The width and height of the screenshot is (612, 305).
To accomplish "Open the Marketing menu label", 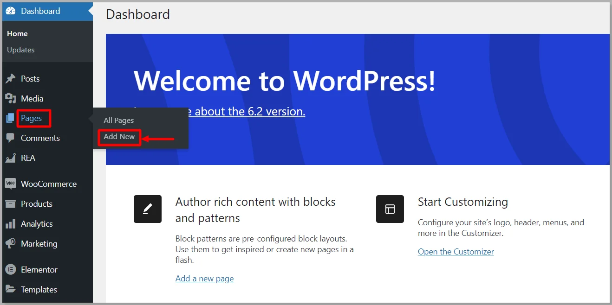I will click(x=39, y=244).
